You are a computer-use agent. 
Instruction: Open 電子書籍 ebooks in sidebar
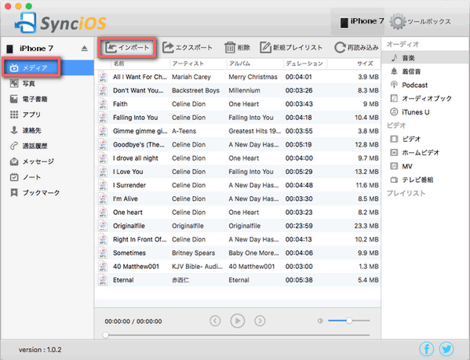tap(29, 99)
